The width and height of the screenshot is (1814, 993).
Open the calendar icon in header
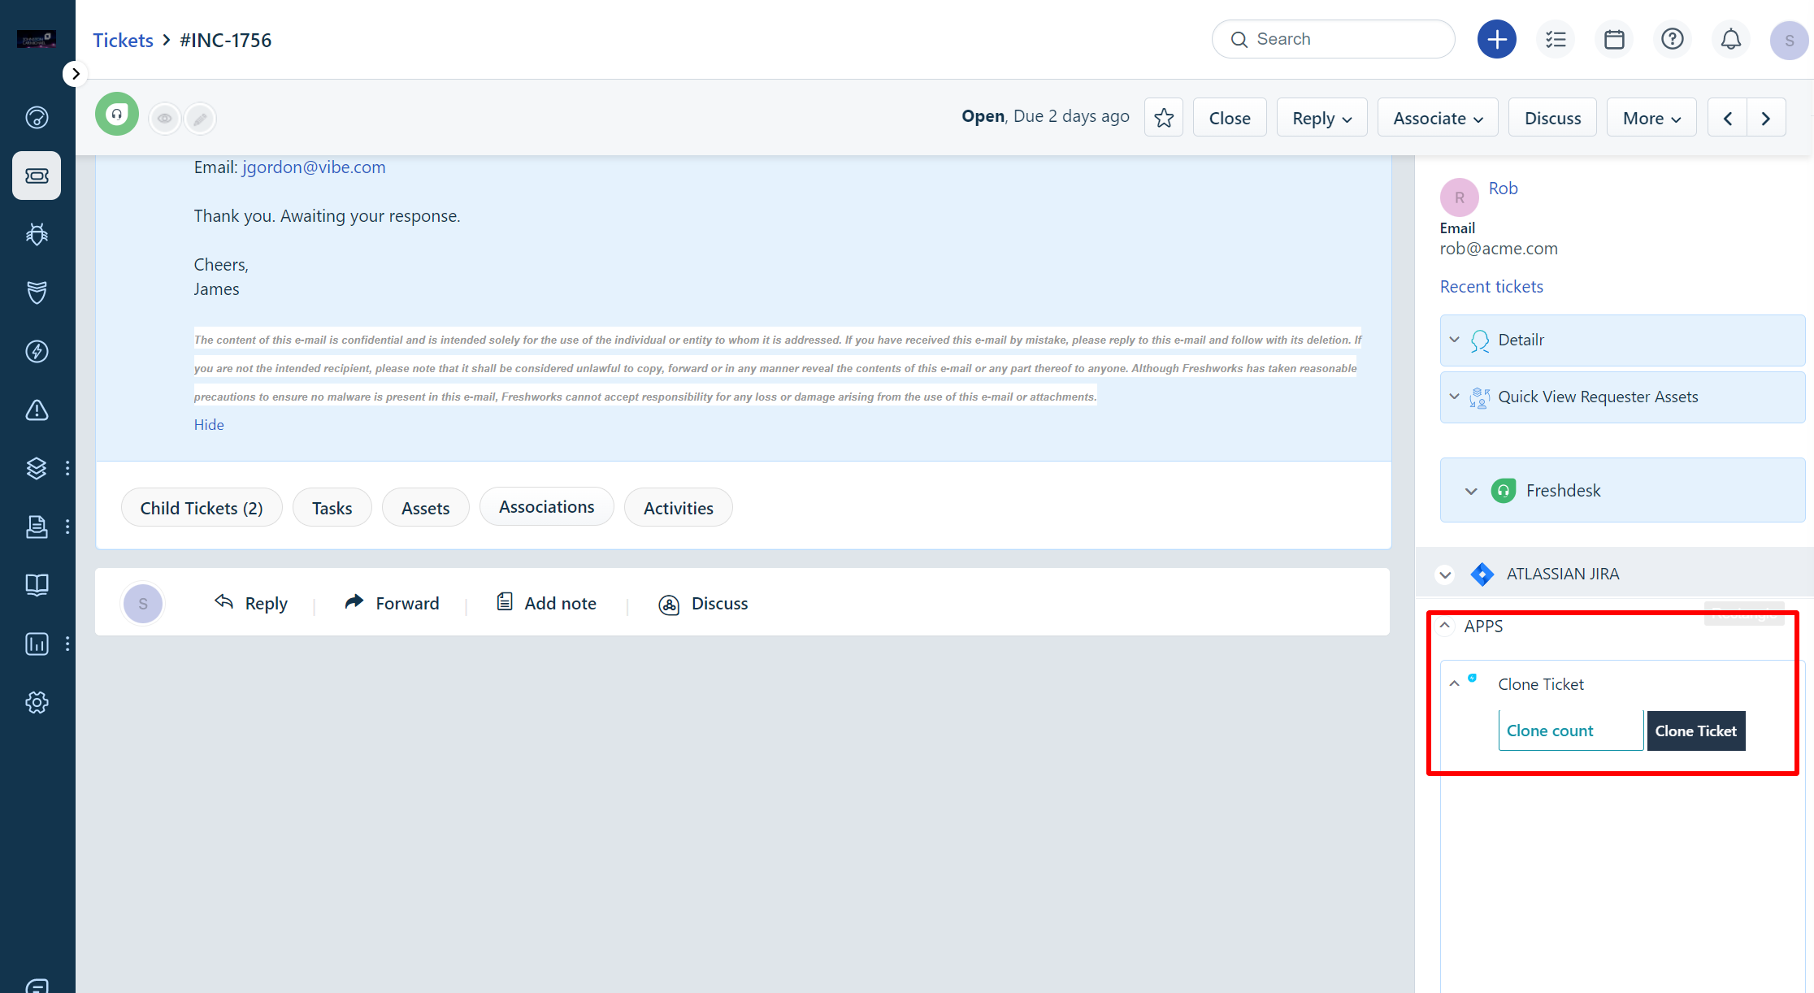[1614, 39]
